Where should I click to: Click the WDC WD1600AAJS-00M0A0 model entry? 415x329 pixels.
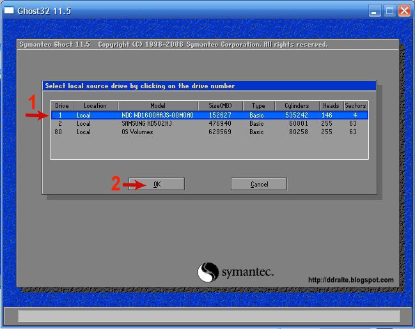point(158,115)
